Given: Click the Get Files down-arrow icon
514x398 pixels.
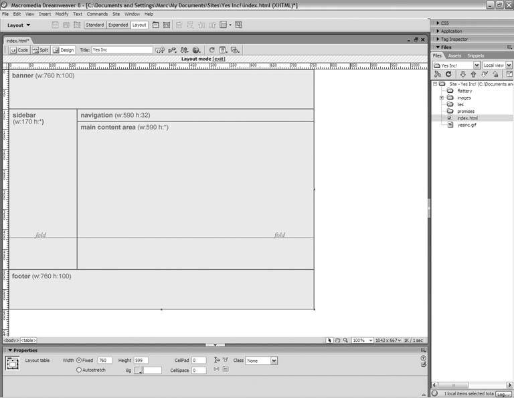Looking at the screenshot, I should [x=462, y=74].
